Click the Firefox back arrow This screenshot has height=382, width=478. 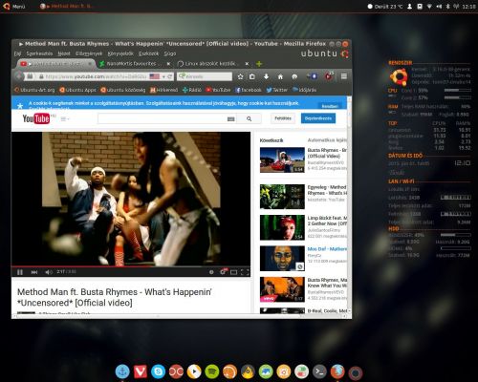point(19,76)
